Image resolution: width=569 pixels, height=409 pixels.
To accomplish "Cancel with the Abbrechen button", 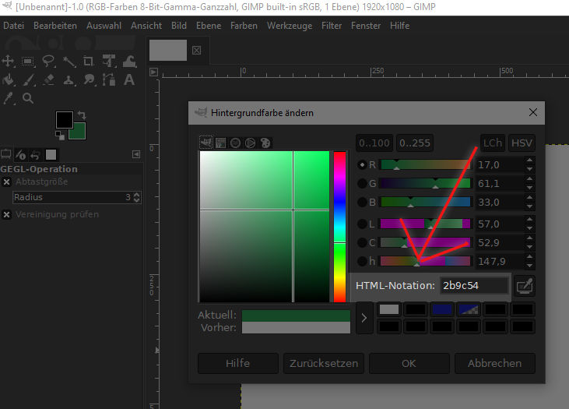I will (x=495, y=363).
